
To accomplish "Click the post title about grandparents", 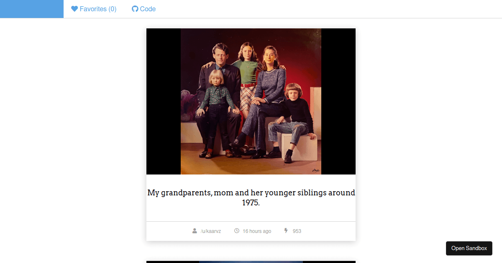I will tap(251, 198).
